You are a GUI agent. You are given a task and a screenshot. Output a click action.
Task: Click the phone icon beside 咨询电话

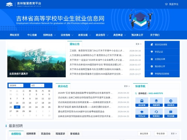click(136, 93)
